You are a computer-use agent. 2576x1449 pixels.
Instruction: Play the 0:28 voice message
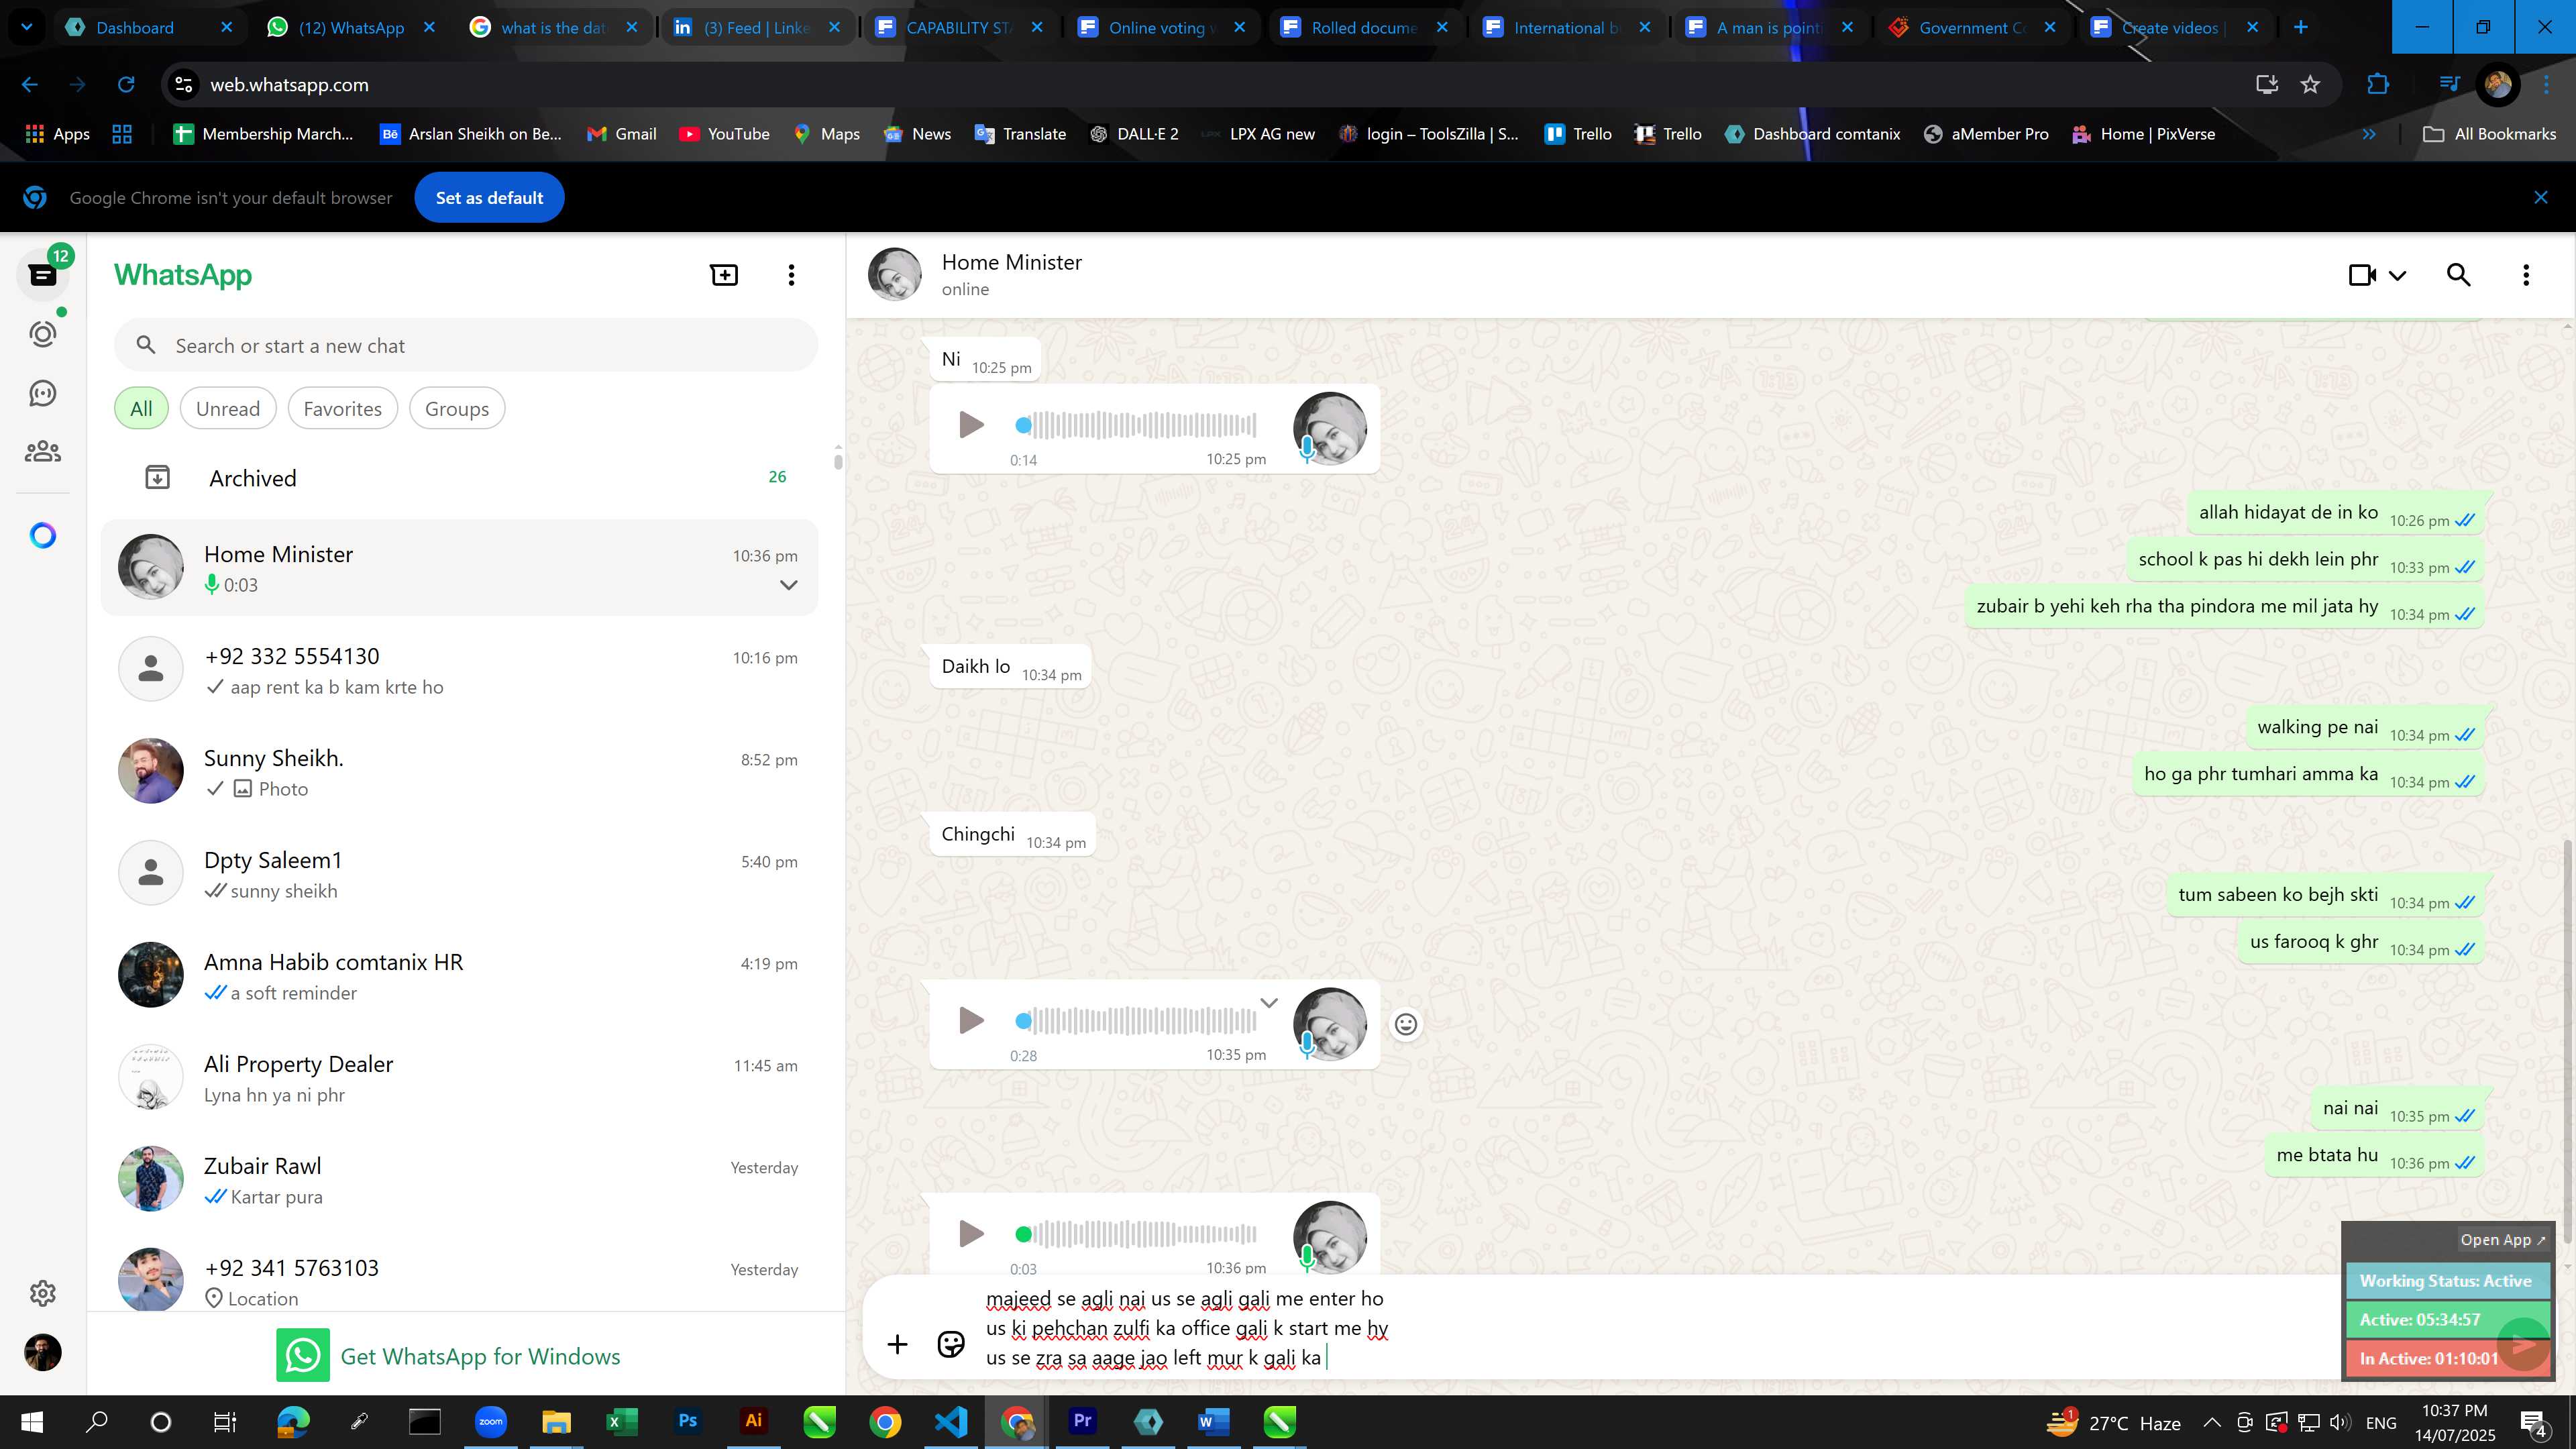(x=971, y=1020)
